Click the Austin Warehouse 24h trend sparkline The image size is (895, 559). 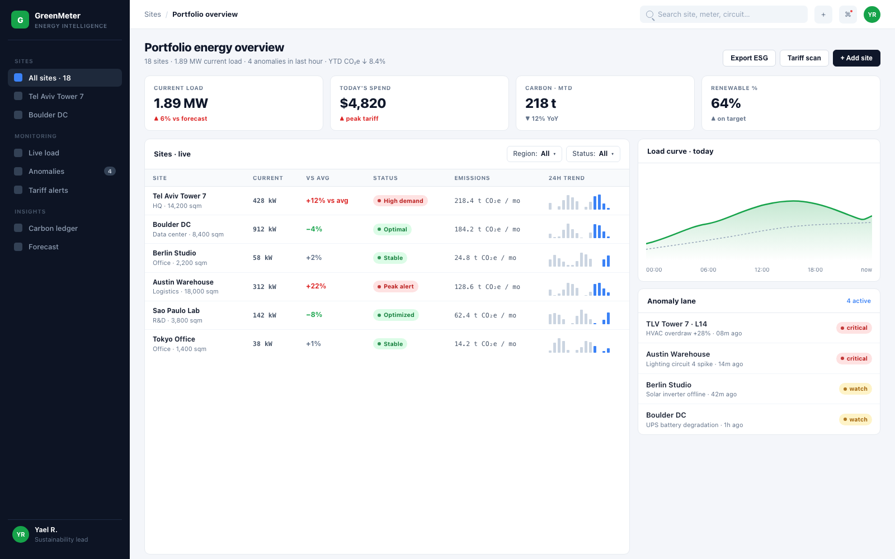[579, 288]
